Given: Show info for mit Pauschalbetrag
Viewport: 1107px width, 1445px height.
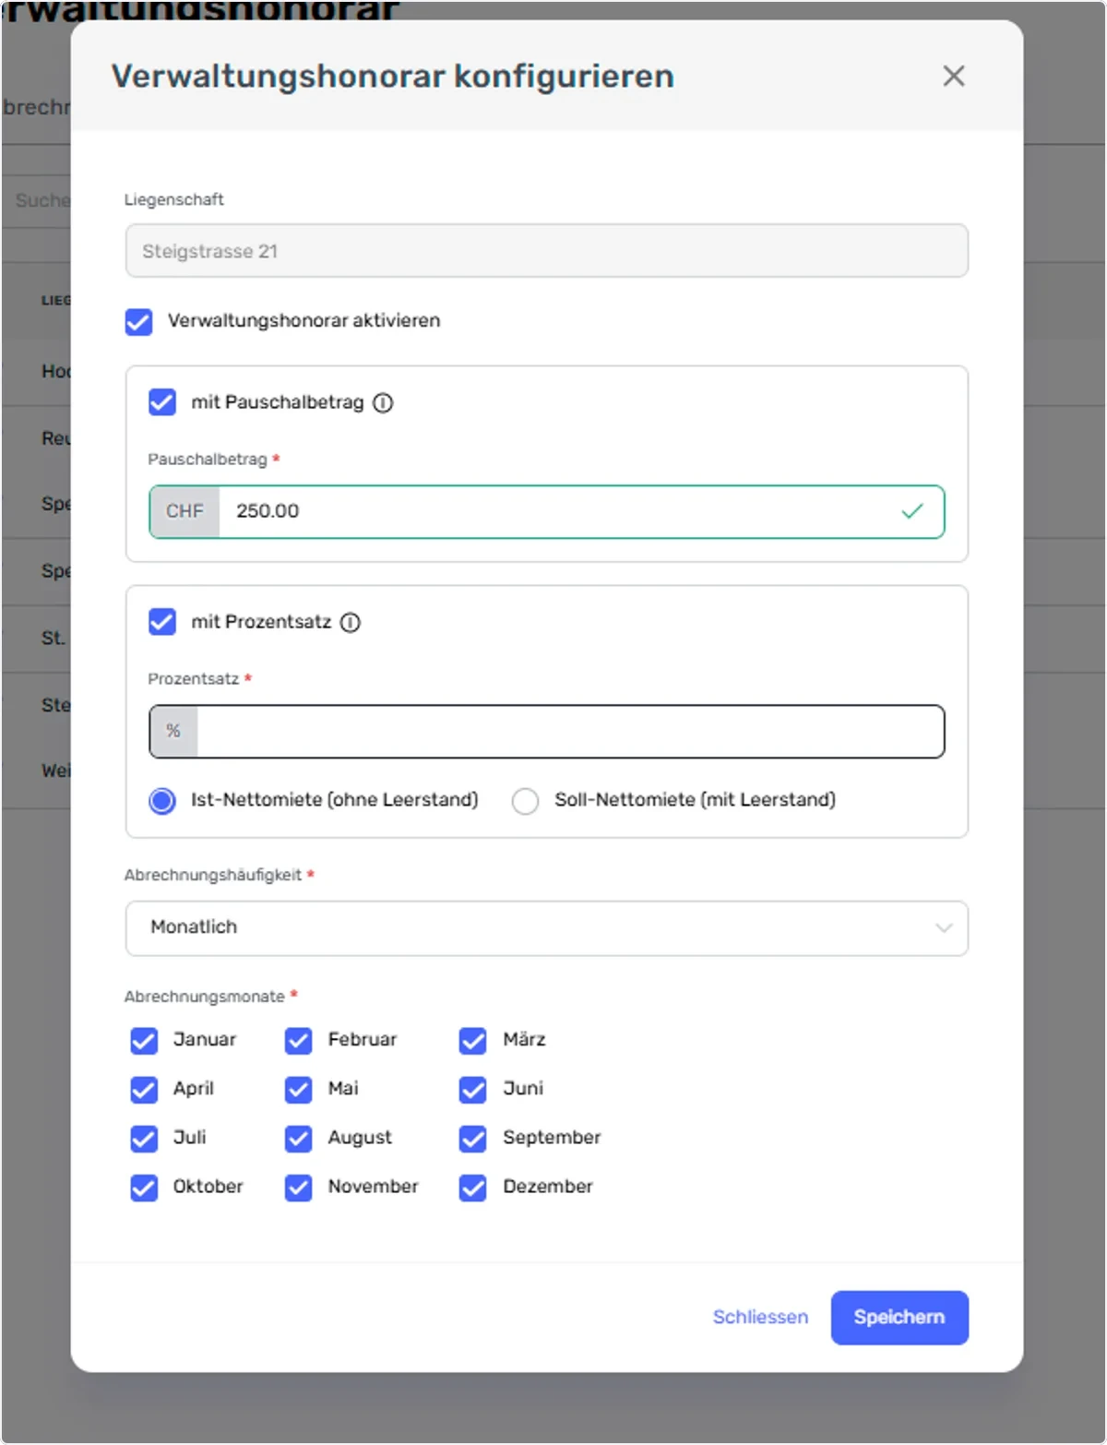Looking at the screenshot, I should pos(383,403).
